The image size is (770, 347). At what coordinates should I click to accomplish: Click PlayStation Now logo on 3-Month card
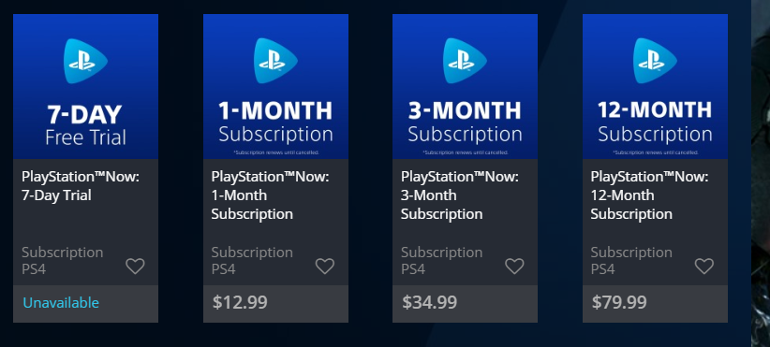[x=465, y=61]
